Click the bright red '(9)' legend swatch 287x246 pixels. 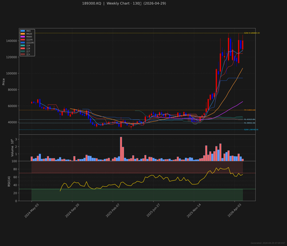click(23, 40)
